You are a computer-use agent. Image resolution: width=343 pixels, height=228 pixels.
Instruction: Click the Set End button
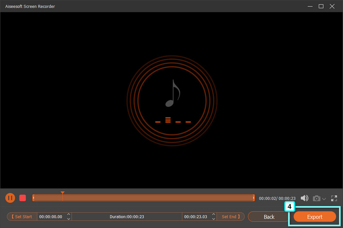point(231,216)
